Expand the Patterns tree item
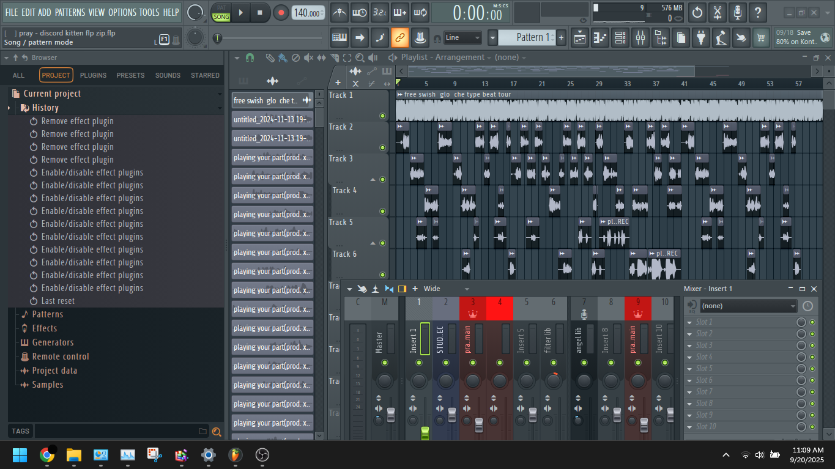This screenshot has width=835, height=469. pyautogui.click(x=47, y=314)
